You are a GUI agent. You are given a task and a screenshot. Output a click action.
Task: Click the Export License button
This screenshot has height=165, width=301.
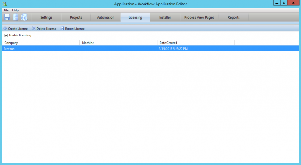[x=73, y=29]
